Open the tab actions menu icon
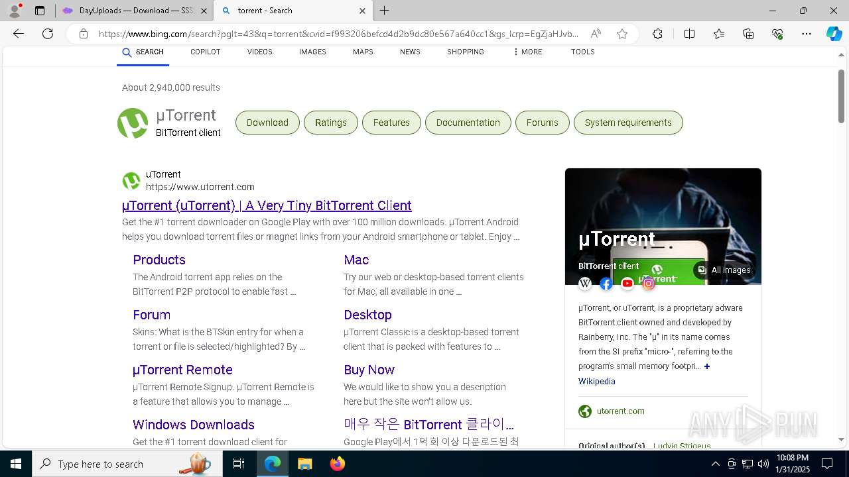Viewport: 849px width, 477px height. tap(40, 11)
